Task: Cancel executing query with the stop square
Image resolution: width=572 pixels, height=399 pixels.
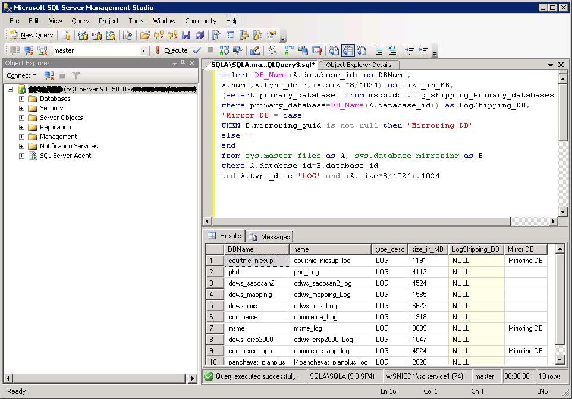Action: click(210, 50)
